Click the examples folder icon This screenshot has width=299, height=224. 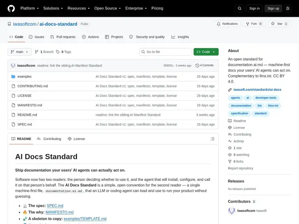13,77
